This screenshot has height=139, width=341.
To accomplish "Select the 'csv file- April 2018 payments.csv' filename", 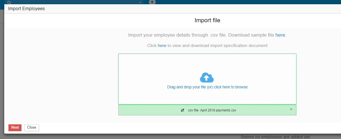I will tap(212, 110).
